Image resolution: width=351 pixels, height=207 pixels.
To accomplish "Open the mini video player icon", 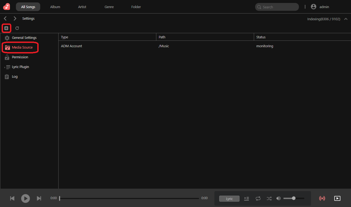I will point(337,198).
